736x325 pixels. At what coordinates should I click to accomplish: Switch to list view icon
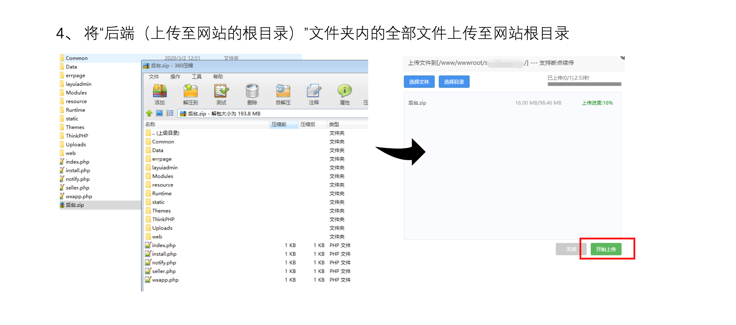pos(170,113)
